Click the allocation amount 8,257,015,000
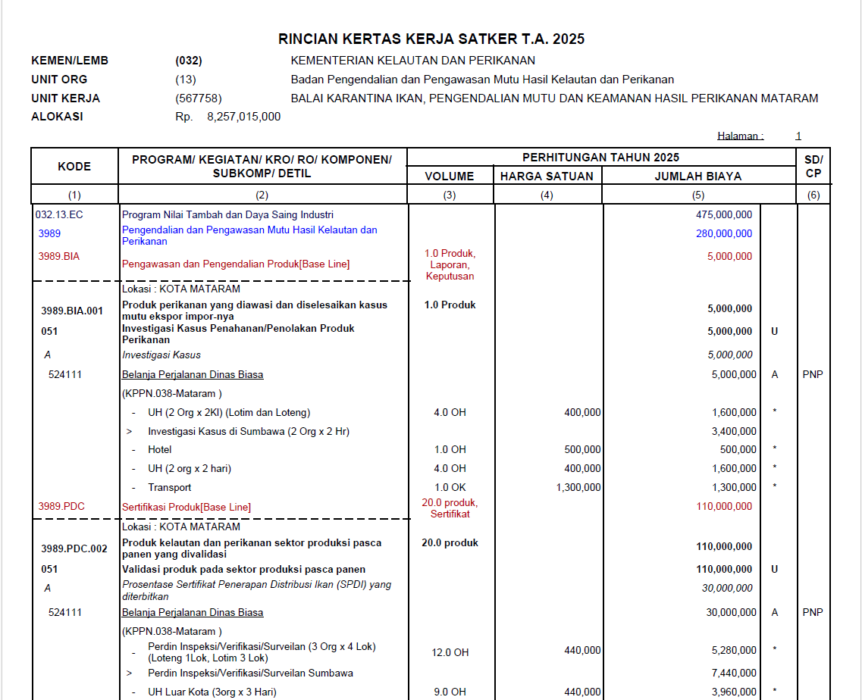 [243, 117]
